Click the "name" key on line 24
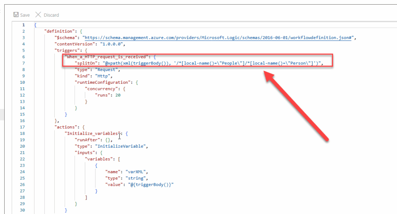 point(113,172)
